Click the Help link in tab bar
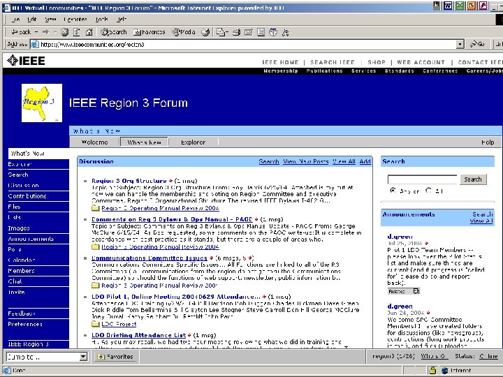Image resolution: width=503 pixels, height=377 pixels. pos(488,142)
